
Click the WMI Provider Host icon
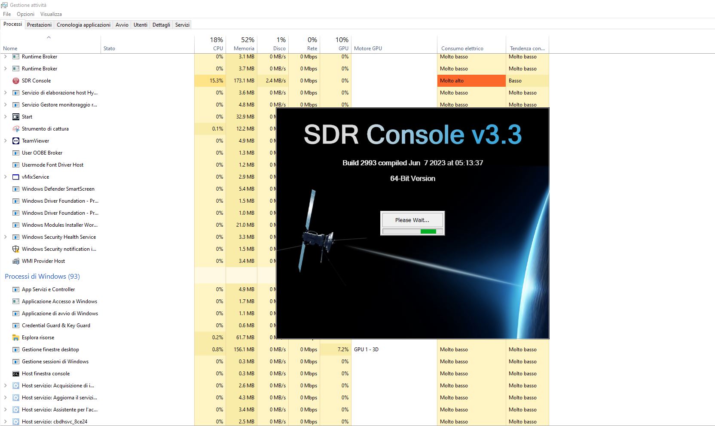(16, 261)
